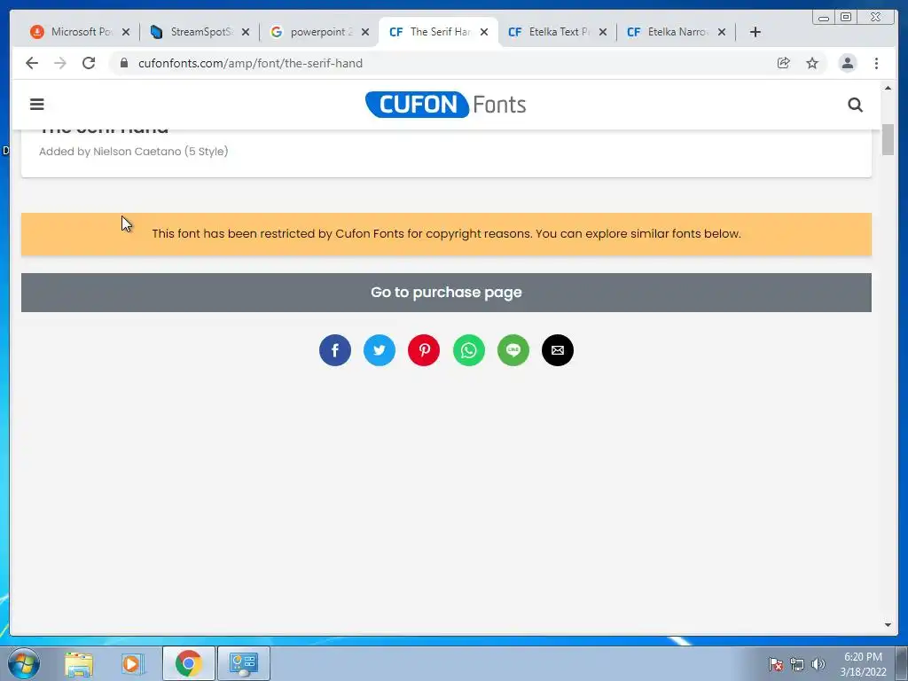The width and height of the screenshot is (908, 681).
Task: Close the Etelka Narrow tab
Action: pyautogui.click(x=722, y=32)
